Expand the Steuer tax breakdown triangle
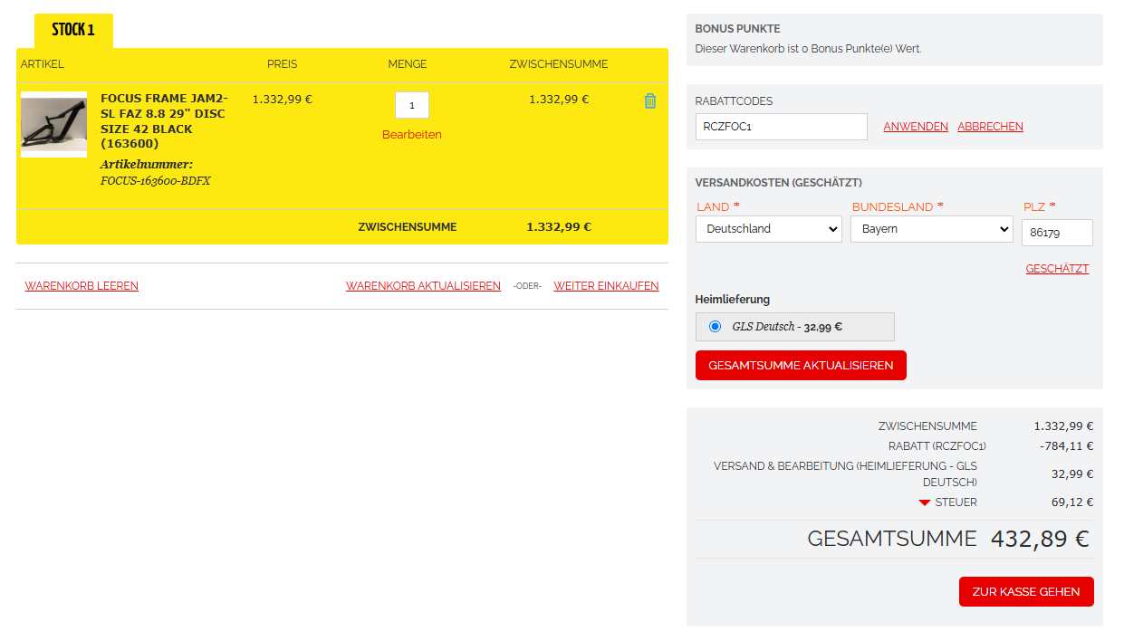This screenshot has height=641, width=1124. pyautogui.click(x=924, y=502)
